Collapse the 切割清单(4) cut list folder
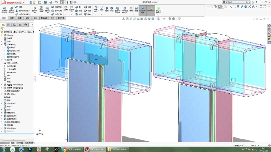Image resolution: width=271 pixels, height=152 pixels. (2, 45)
